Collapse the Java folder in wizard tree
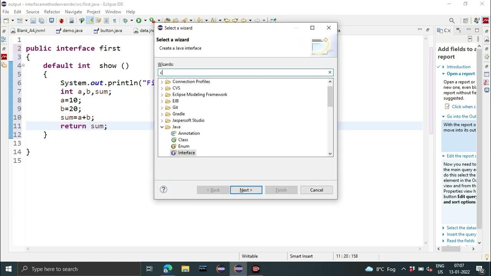The width and height of the screenshot is (491, 276). click(162, 127)
